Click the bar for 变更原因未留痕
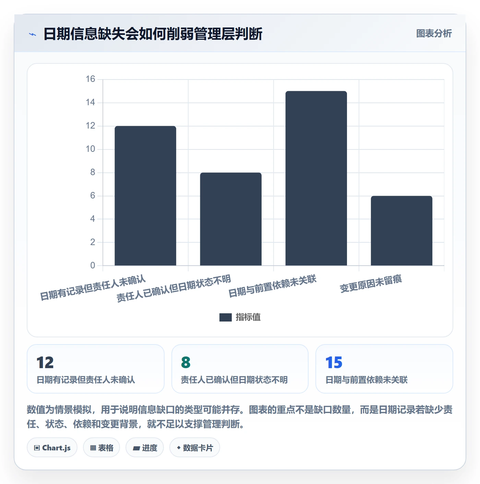 (401, 231)
